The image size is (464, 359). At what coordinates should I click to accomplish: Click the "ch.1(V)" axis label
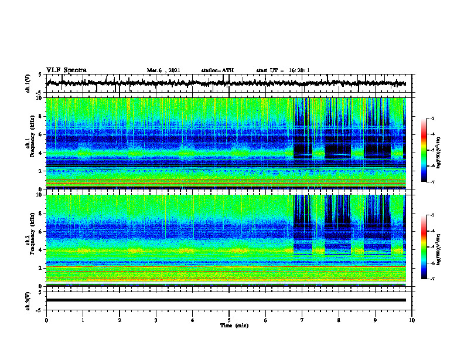click(x=28, y=83)
